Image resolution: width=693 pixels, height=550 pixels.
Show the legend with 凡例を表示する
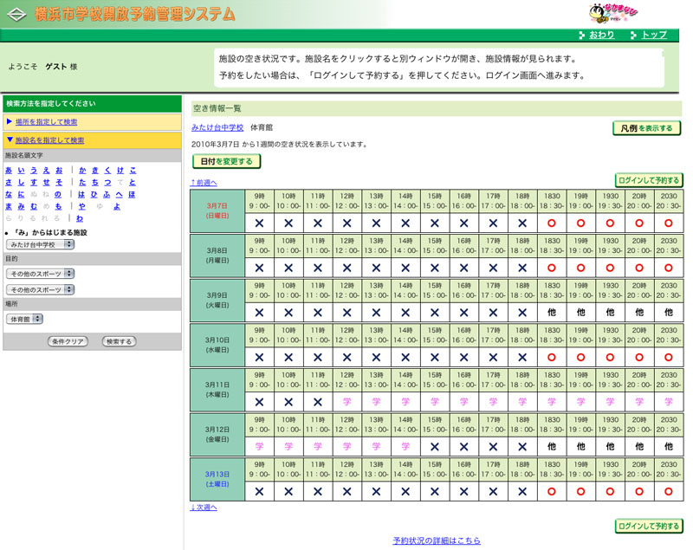646,128
